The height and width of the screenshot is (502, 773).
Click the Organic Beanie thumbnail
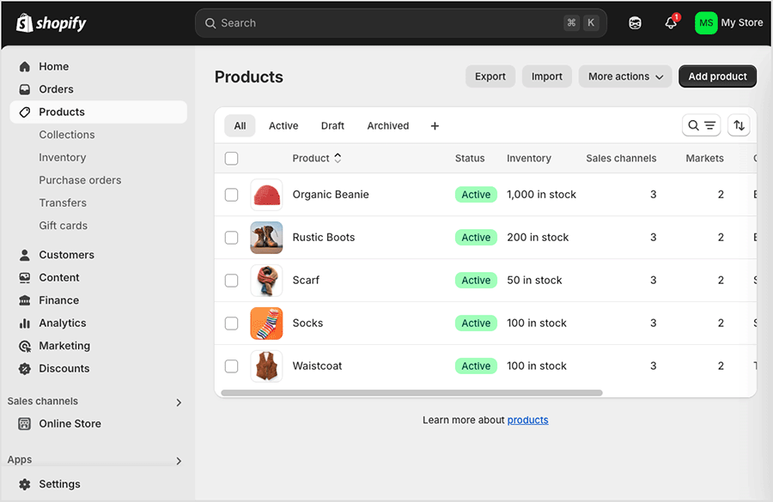click(x=266, y=195)
